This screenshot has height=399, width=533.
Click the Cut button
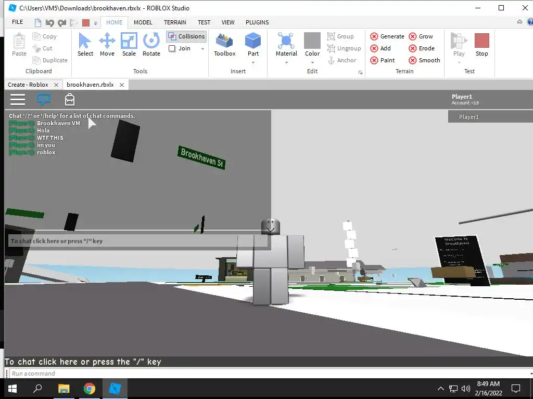point(43,48)
